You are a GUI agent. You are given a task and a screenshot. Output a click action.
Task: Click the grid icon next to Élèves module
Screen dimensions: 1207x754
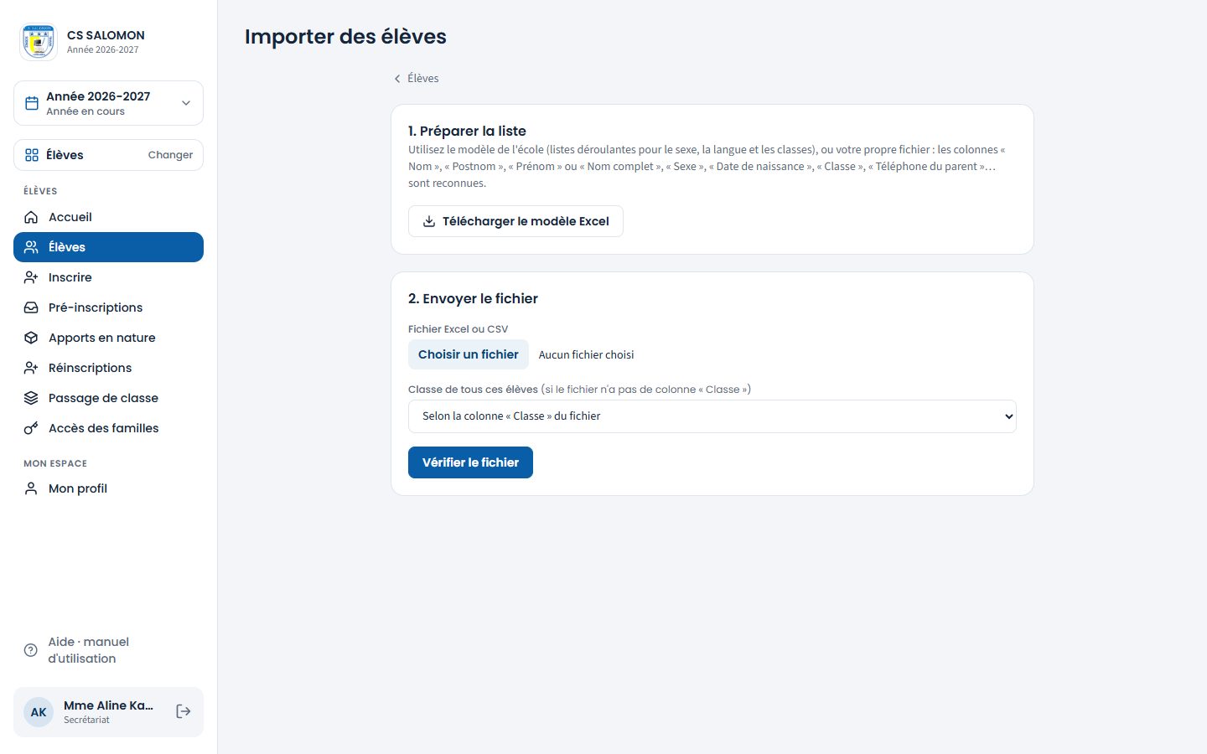pyautogui.click(x=32, y=155)
